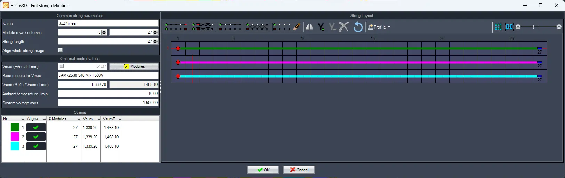
Task: Click the OK button
Action: (263, 170)
